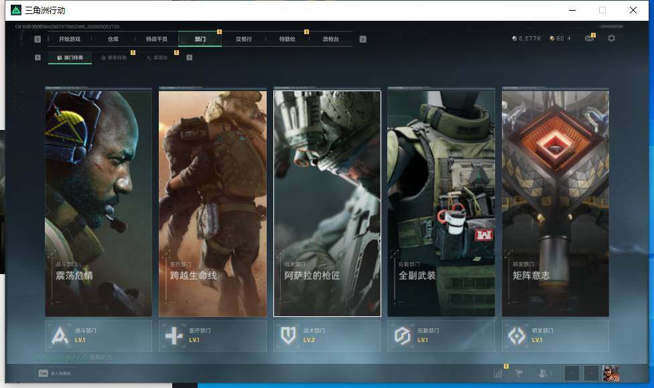654x388 pixels.
Task: Open the 开始游戏 tab
Action: (69, 39)
